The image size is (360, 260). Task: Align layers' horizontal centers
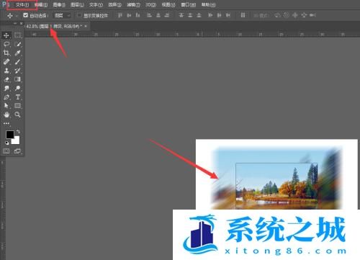coord(158,15)
